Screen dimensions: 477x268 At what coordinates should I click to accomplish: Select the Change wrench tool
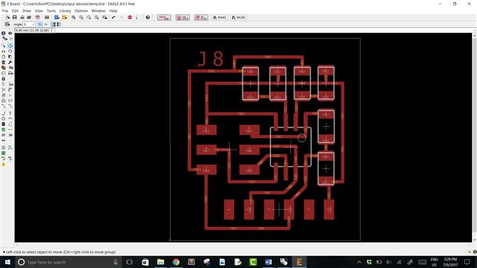[x=10, y=62]
